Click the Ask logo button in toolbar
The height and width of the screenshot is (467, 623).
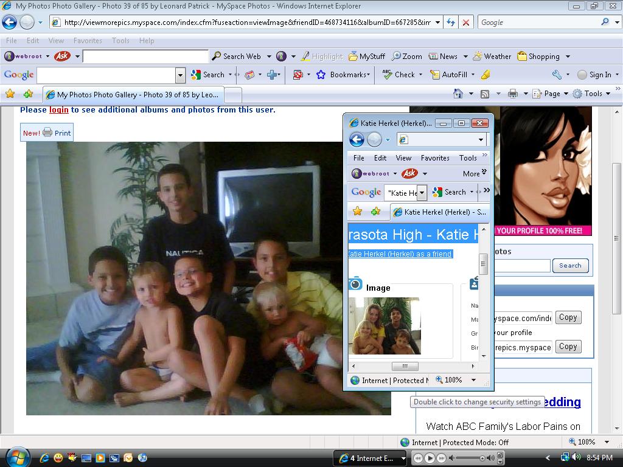pos(62,56)
